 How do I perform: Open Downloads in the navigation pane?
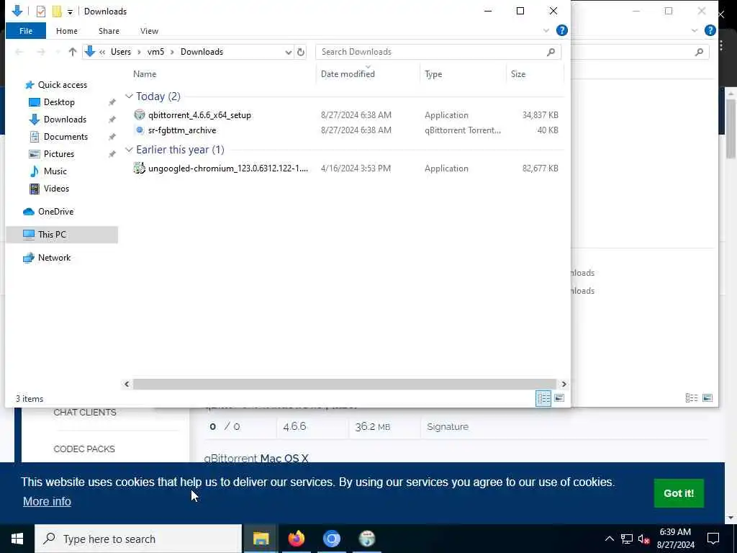click(x=65, y=120)
